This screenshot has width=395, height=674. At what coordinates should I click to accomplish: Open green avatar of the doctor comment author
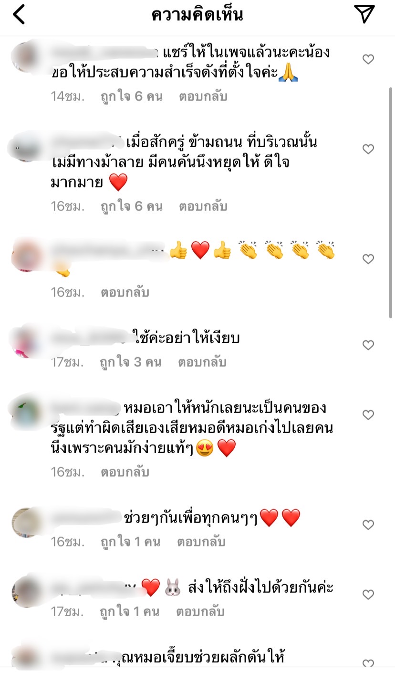pos(27,411)
